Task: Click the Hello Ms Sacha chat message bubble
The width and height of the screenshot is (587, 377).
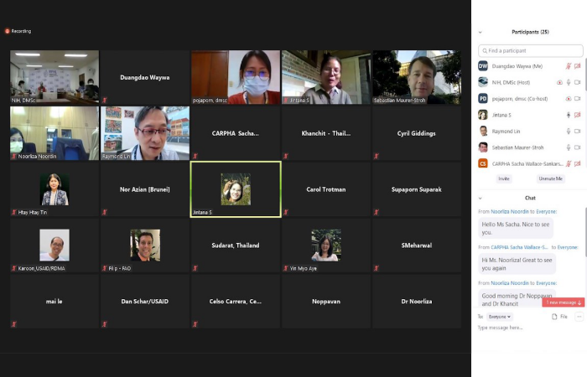Action: pos(516,228)
